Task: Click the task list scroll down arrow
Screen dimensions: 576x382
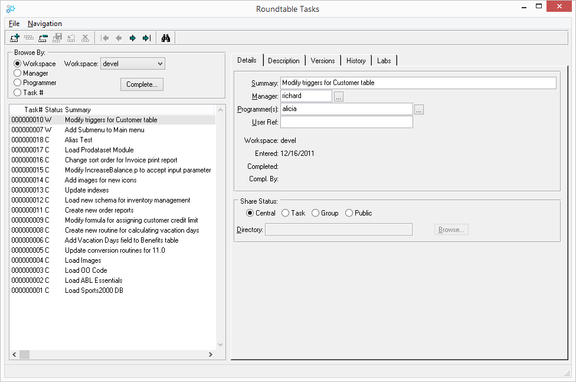Action: tap(220, 345)
